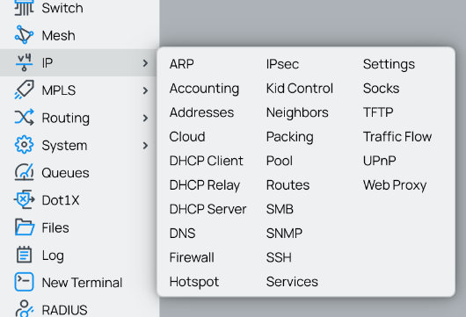This screenshot has width=466, height=317.
Task: Open Web Proxy entry
Action: pos(395,185)
